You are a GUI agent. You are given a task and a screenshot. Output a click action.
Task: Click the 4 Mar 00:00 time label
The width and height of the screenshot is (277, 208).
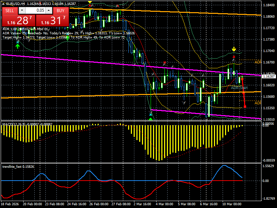(x=164, y=204)
